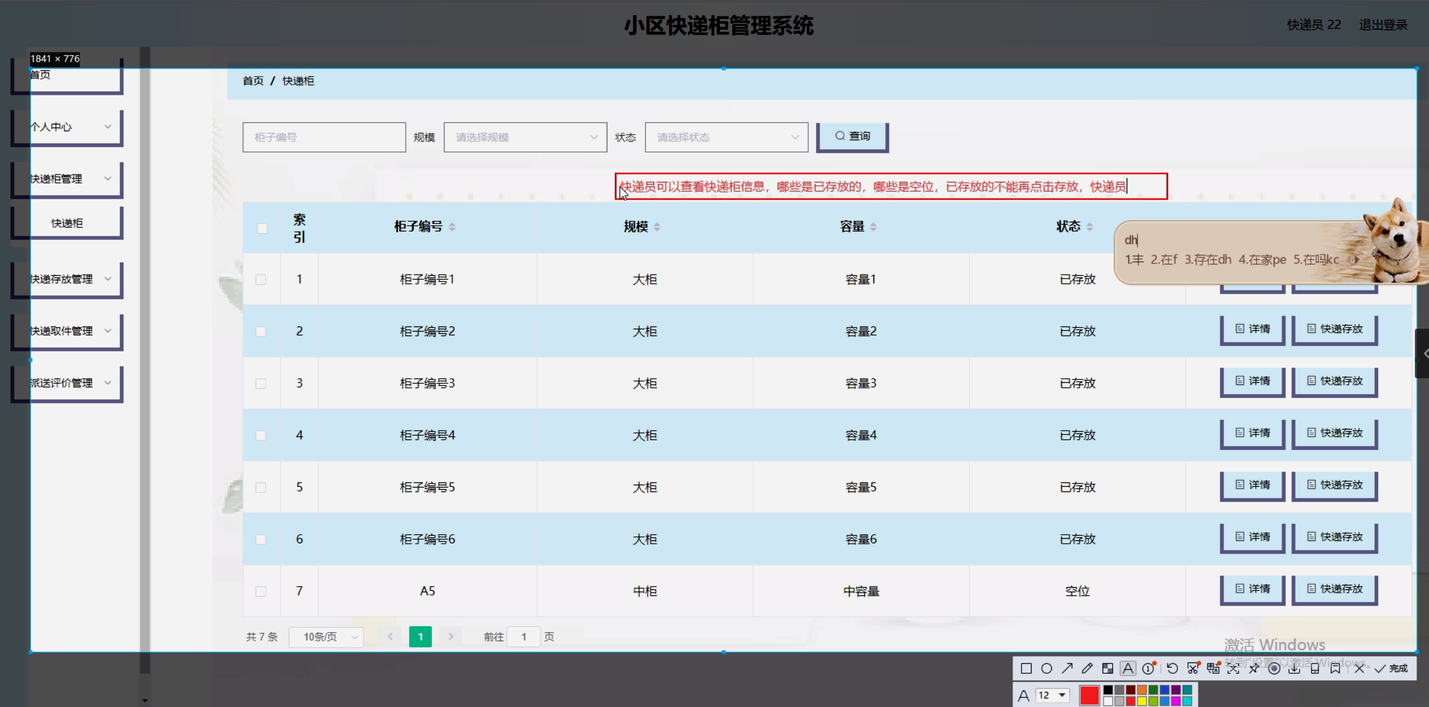Tick checkbox for cabinet A5 row

[261, 591]
